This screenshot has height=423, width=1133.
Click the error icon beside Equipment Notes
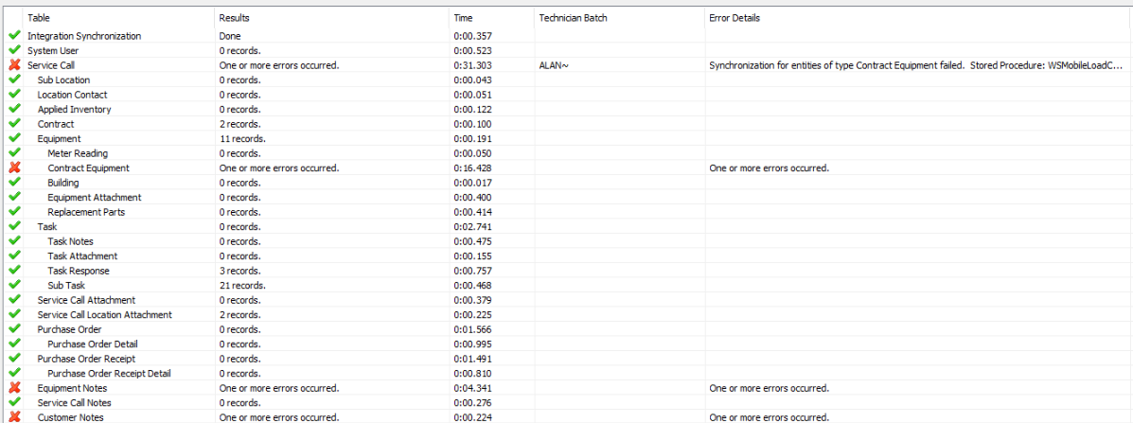click(x=13, y=388)
